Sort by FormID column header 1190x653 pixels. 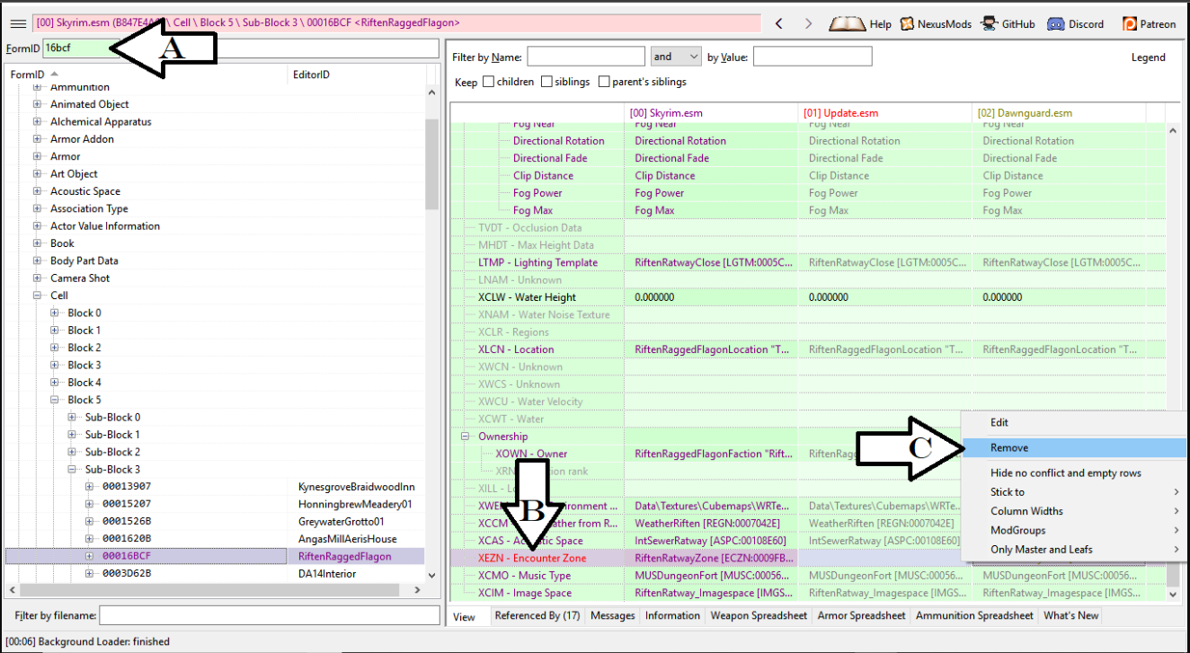[x=147, y=75]
